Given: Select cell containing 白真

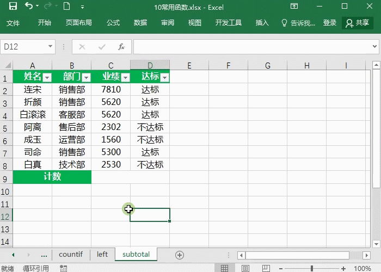Looking at the screenshot, I should click(x=32, y=165).
